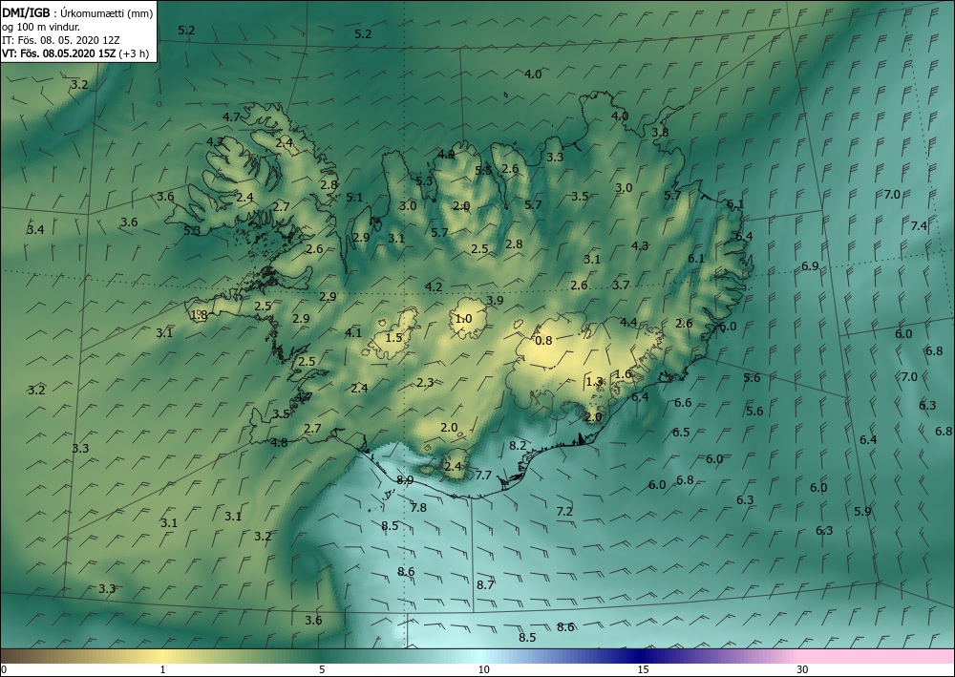Click the 7.2 value on the map
The height and width of the screenshot is (677, 955).
tap(564, 512)
